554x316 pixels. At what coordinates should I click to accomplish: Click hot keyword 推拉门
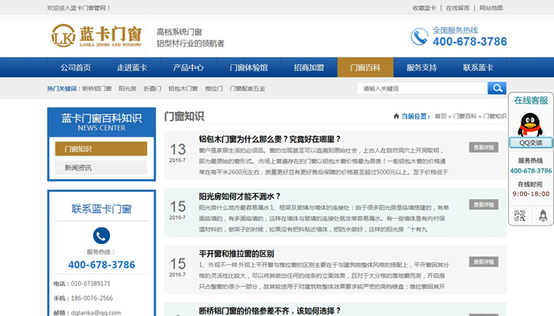click(x=214, y=88)
